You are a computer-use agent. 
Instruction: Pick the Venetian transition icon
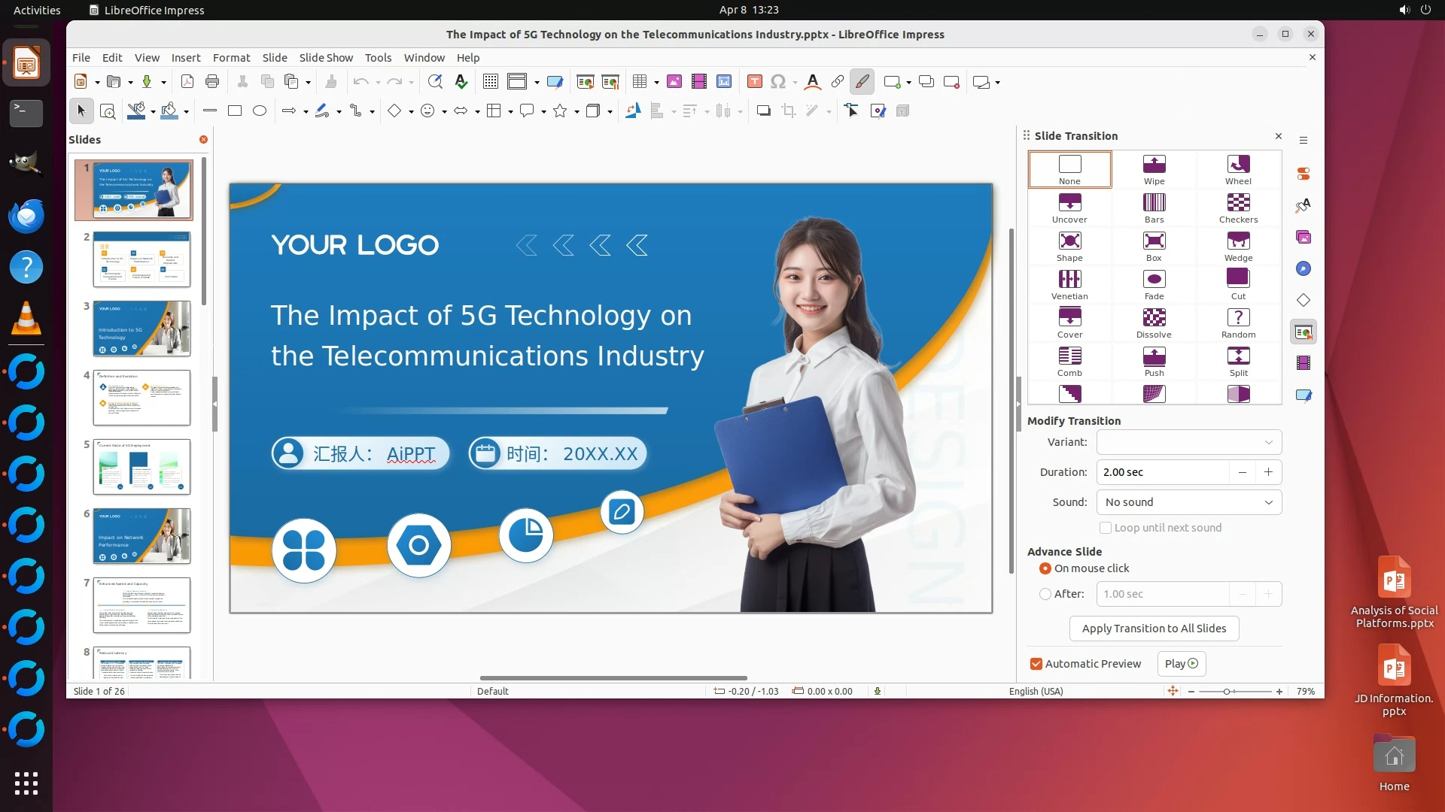pos(1069,284)
